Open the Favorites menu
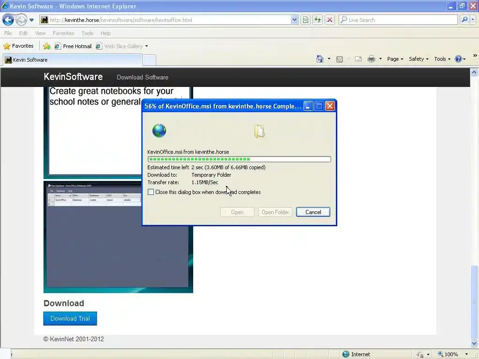Viewport: 479px width, 359px height. [63, 33]
